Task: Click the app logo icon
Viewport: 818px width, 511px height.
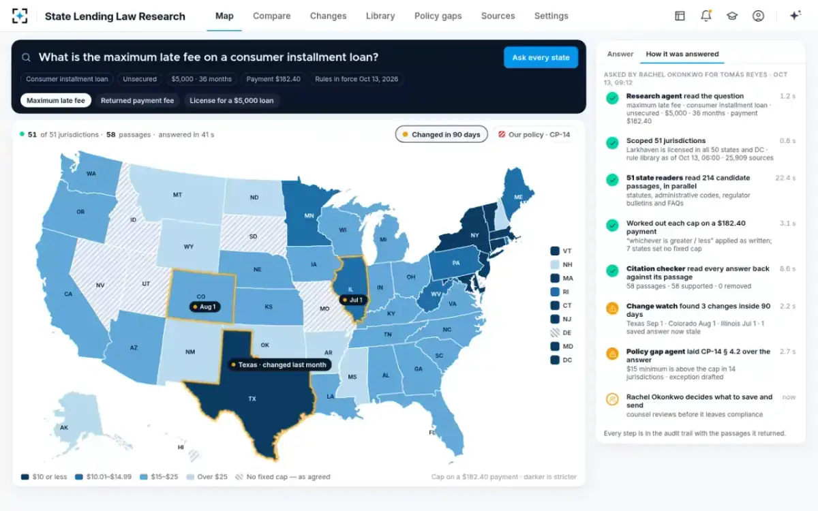Action: 20,16
